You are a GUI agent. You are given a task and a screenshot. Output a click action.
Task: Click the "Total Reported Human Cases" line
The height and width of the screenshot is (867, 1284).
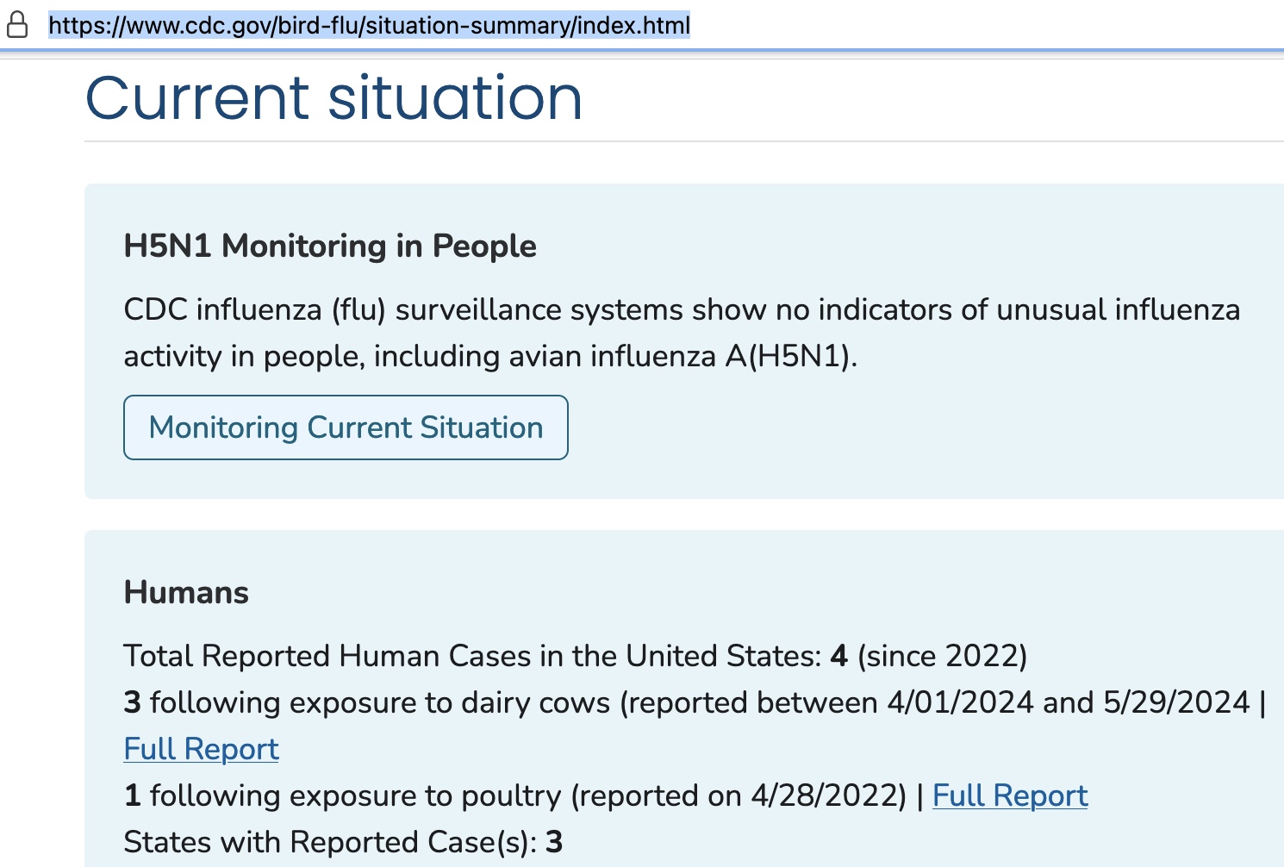click(471, 656)
